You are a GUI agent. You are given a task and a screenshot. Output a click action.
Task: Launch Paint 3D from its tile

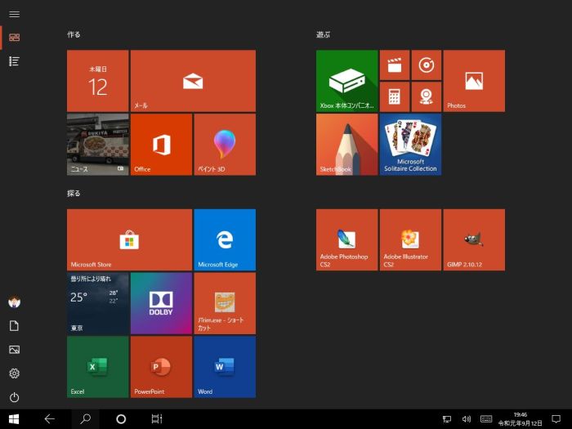(225, 145)
